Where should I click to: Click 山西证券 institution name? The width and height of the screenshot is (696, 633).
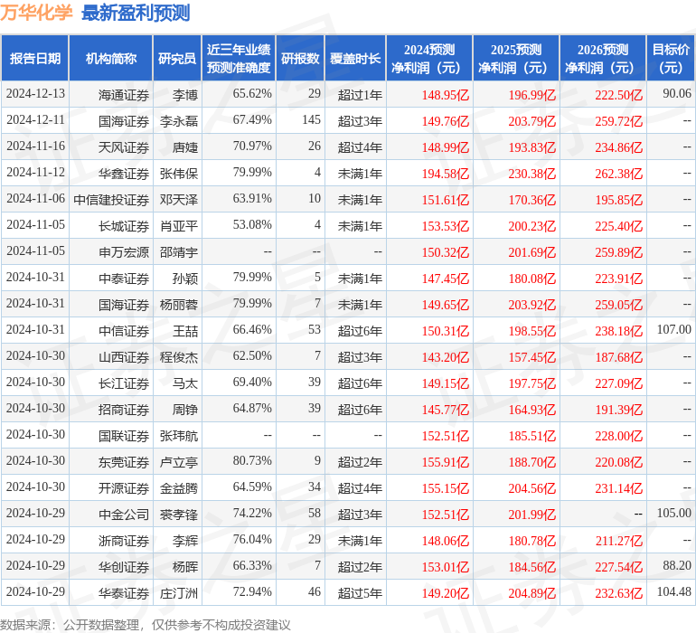pos(124,356)
